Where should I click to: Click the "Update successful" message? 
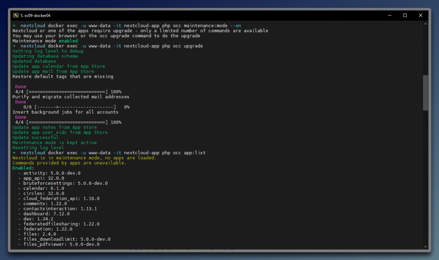coord(36,138)
